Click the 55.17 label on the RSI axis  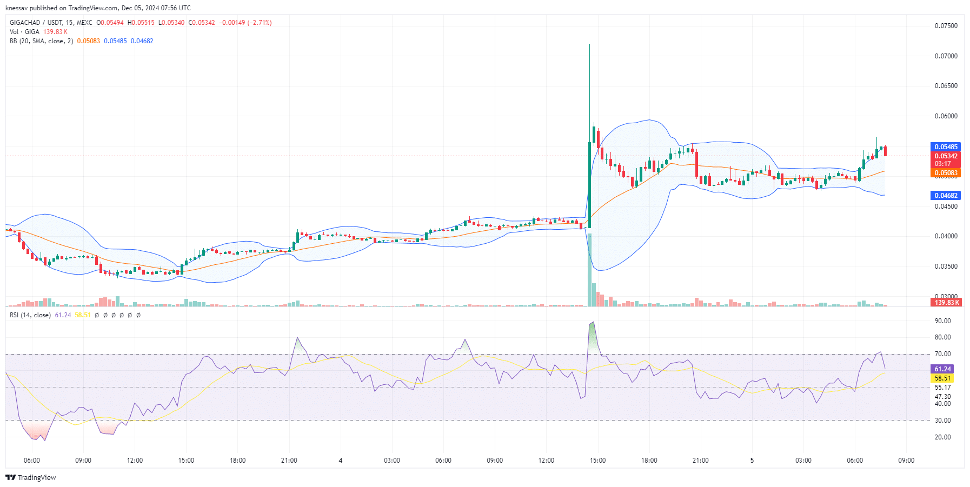942,388
